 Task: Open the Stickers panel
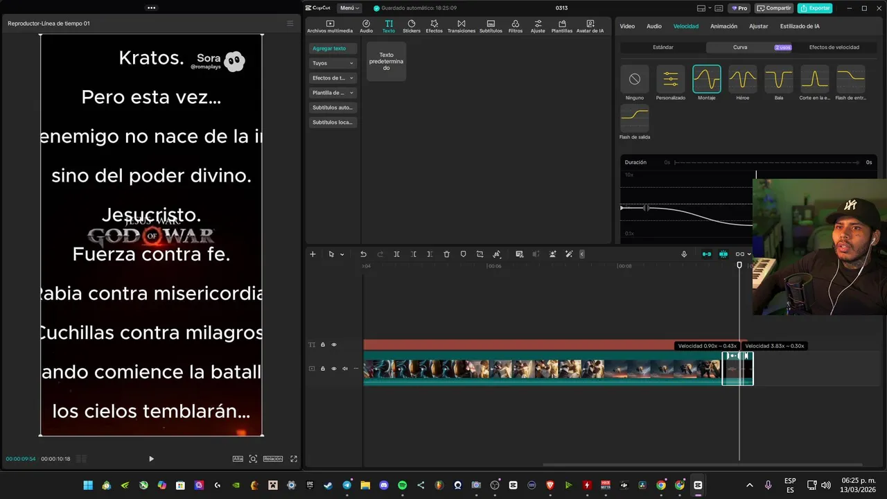point(412,26)
